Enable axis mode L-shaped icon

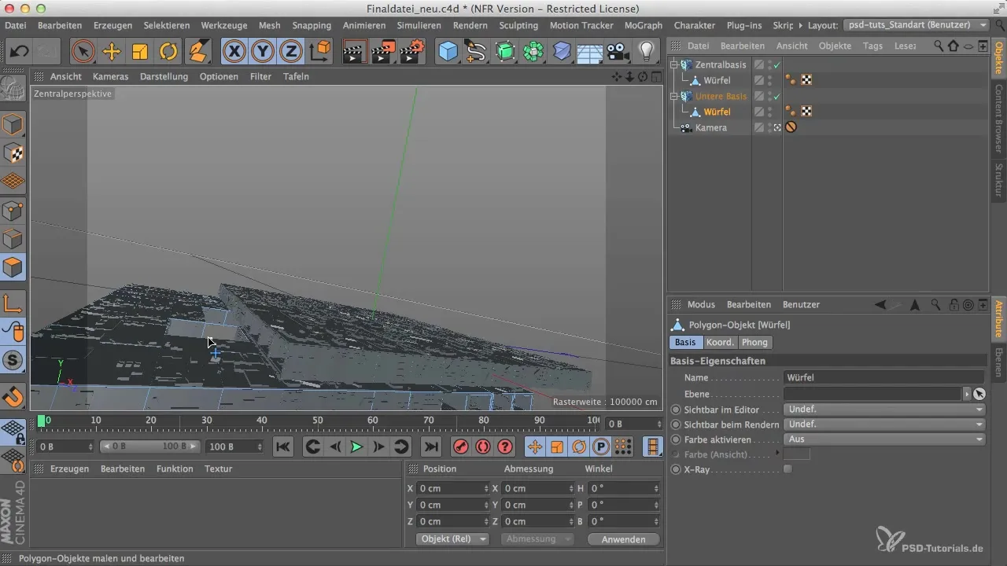13,303
